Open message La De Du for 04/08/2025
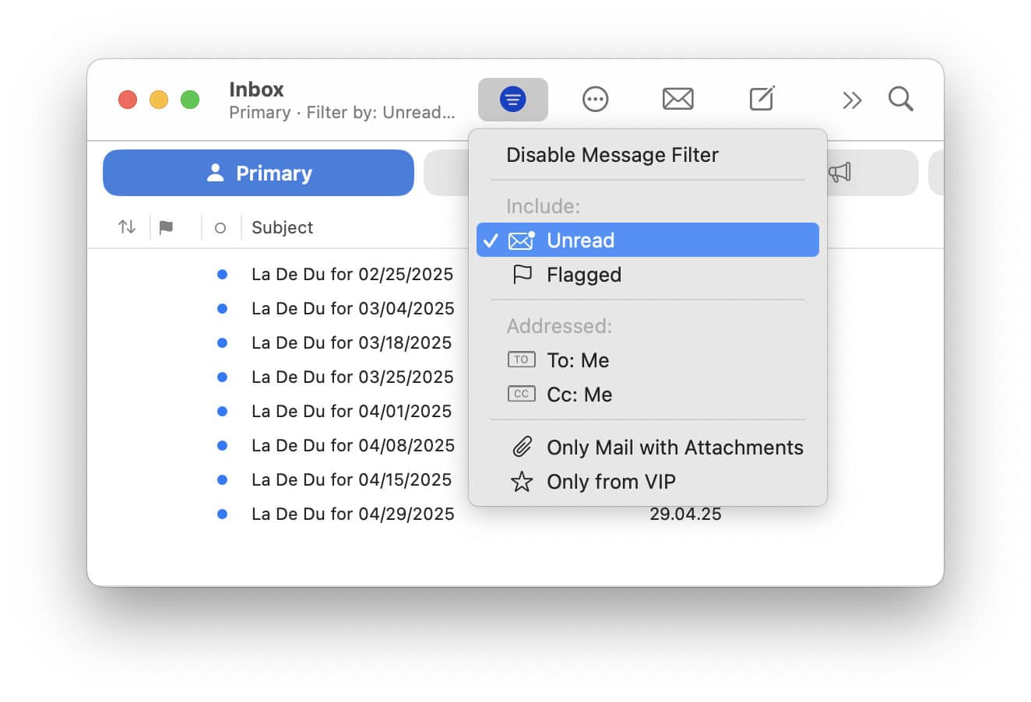The width and height of the screenshot is (1031, 702). (x=353, y=446)
